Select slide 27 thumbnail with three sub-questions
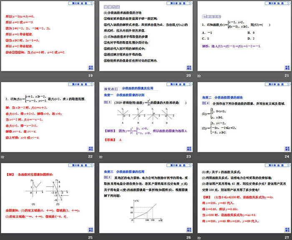 pyautogui.click(x=244, y=198)
